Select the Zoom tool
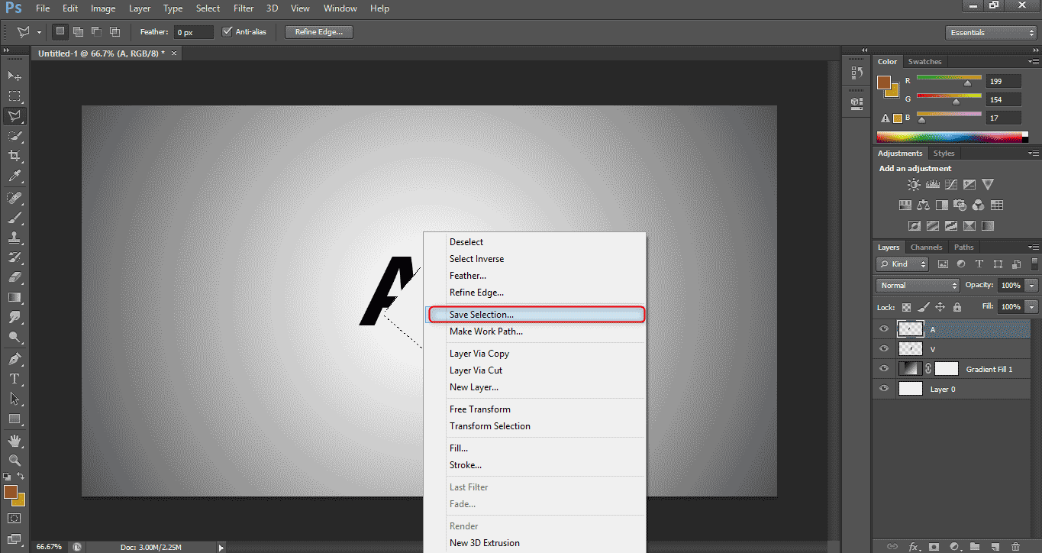This screenshot has height=553, width=1042. pyautogui.click(x=15, y=461)
